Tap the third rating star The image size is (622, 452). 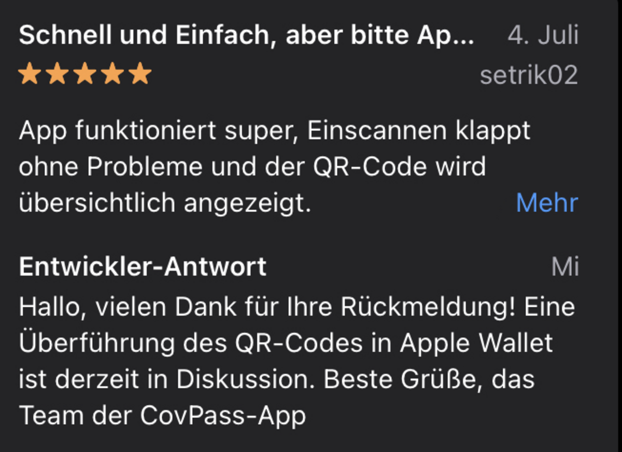point(85,75)
